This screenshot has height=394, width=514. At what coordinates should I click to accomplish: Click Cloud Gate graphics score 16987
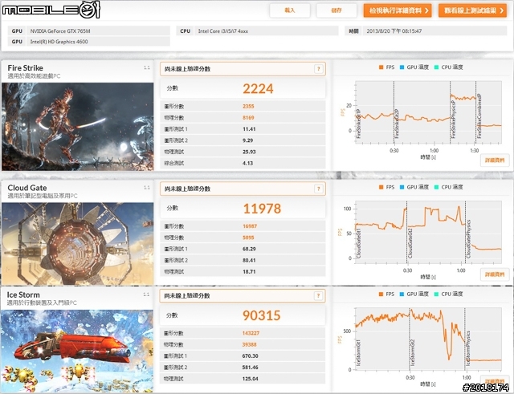(250, 226)
